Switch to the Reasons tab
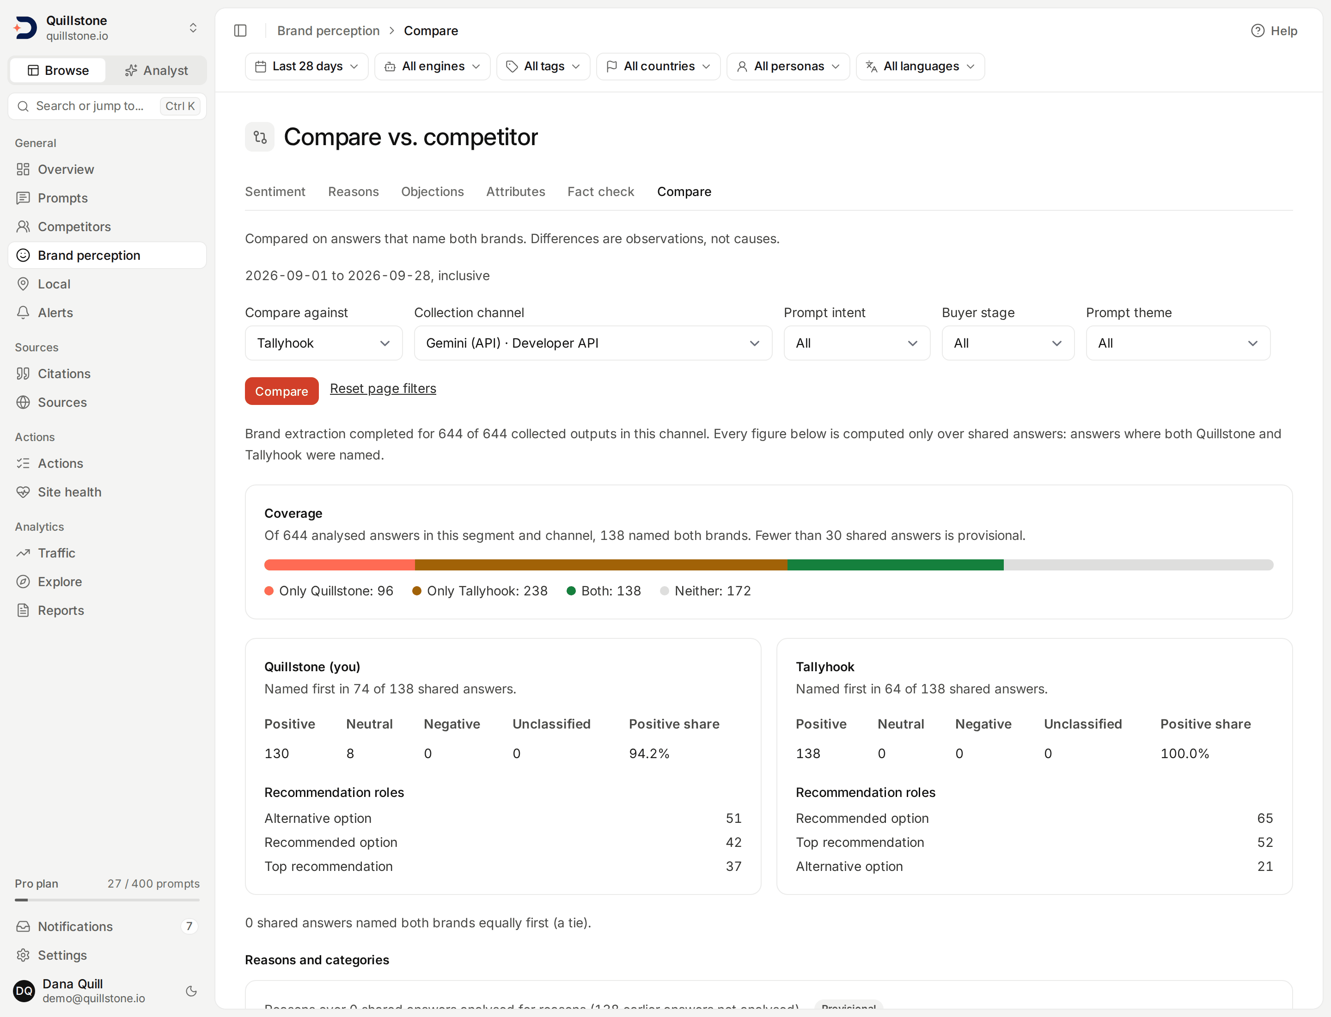This screenshot has height=1017, width=1331. tap(354, 191)
